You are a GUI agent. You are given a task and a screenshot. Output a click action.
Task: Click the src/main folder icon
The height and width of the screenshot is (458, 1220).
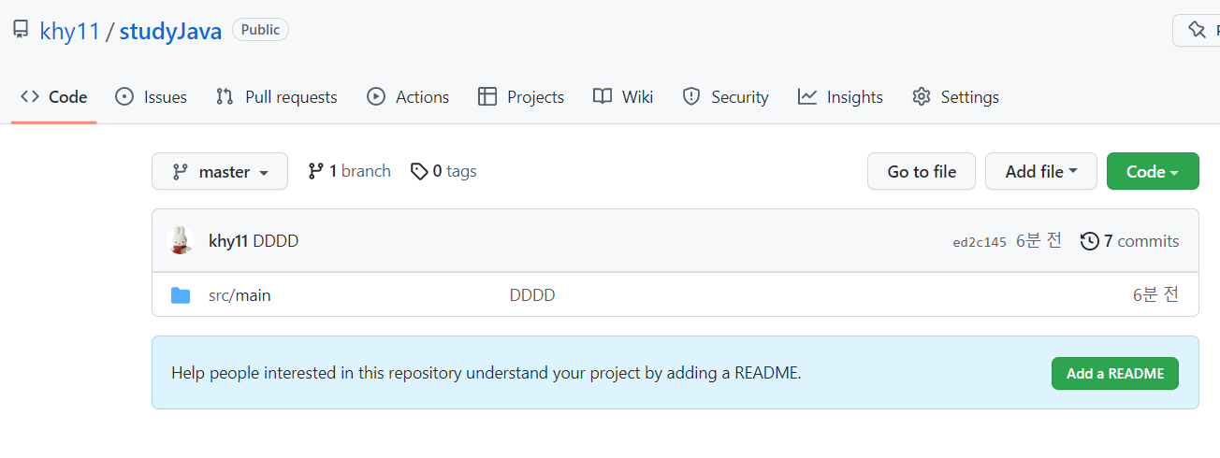point(181,295)
